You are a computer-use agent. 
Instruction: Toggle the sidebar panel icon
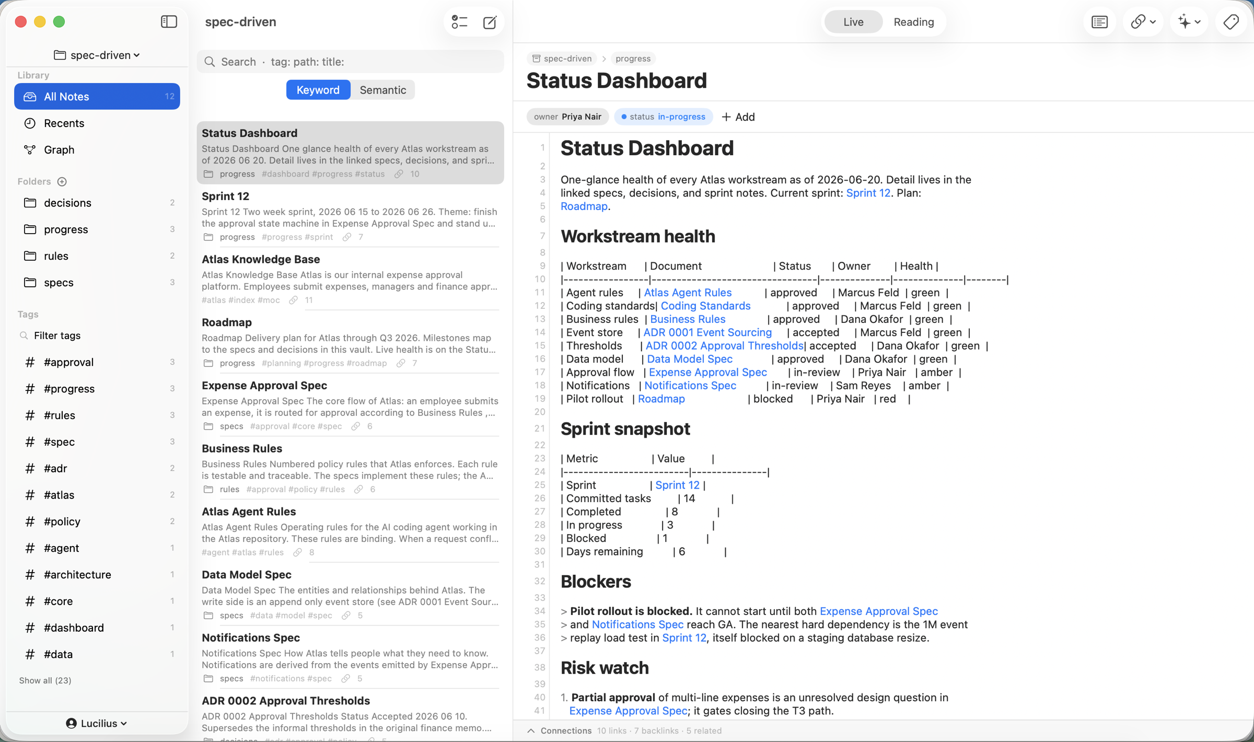tap(169, 21)
